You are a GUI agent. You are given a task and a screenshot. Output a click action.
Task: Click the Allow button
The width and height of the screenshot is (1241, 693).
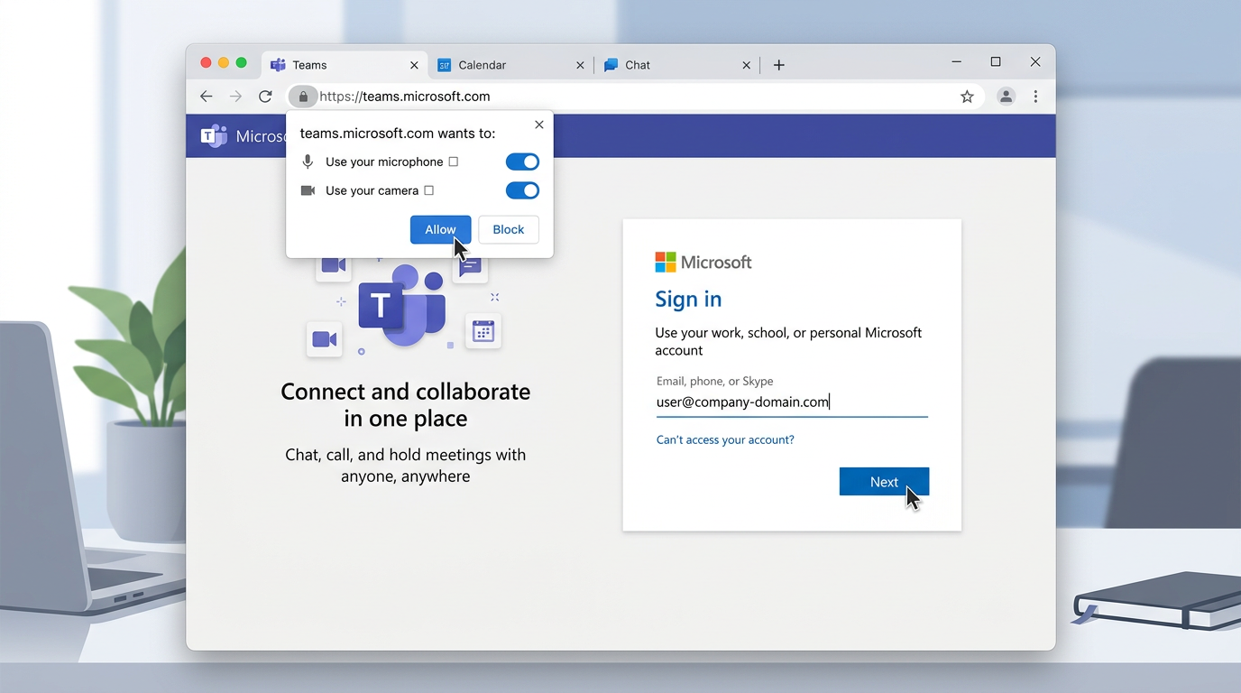coord(440,229)
